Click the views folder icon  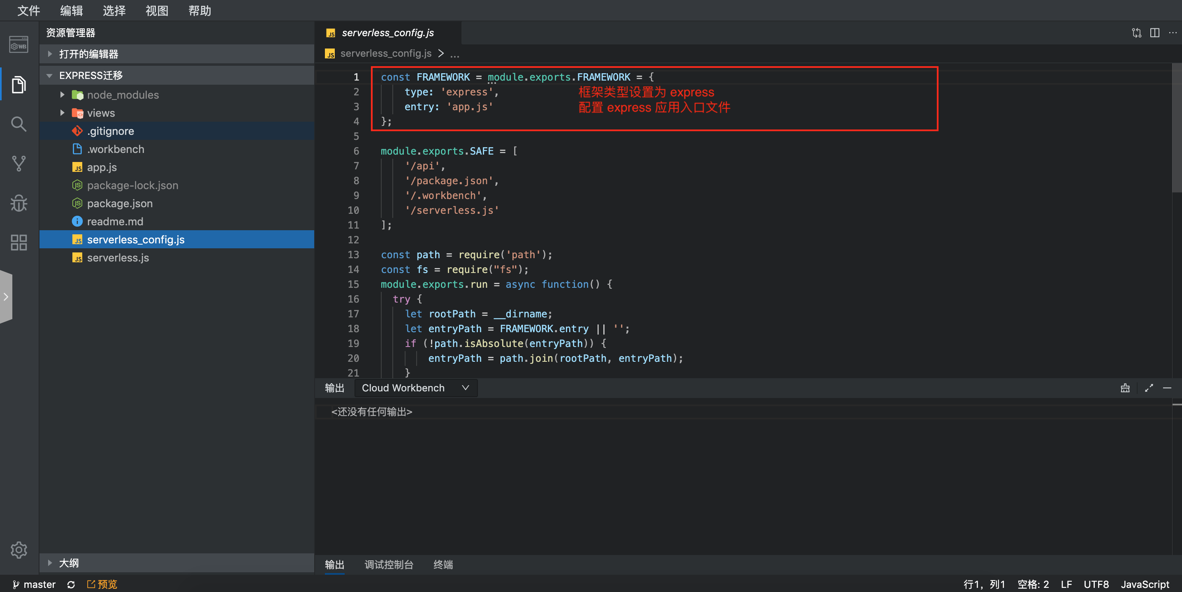click(78, 113)
